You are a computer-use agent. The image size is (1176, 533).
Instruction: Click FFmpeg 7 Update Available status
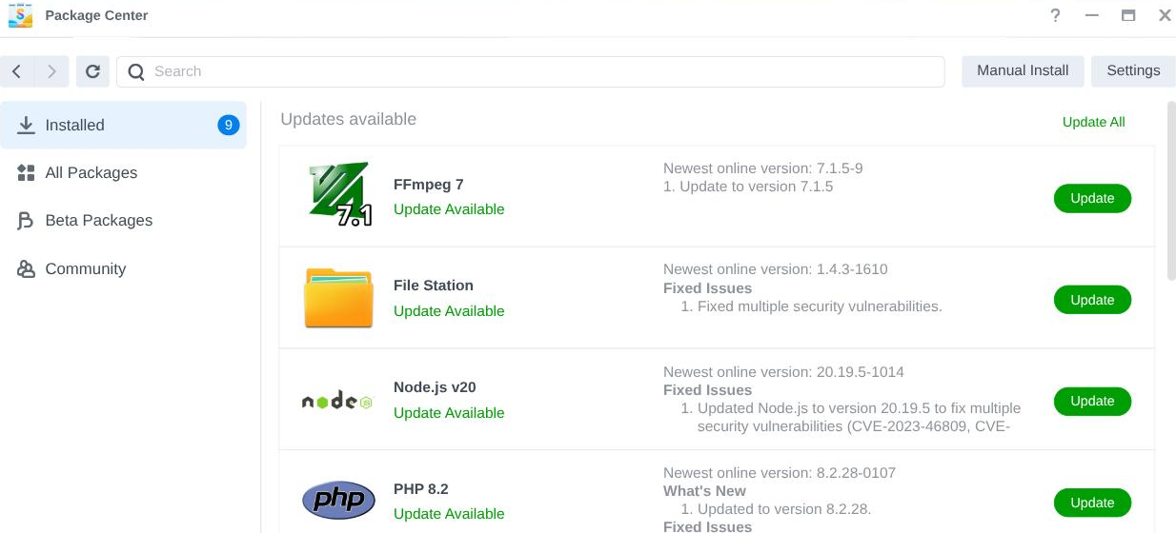tap(449, 209)
